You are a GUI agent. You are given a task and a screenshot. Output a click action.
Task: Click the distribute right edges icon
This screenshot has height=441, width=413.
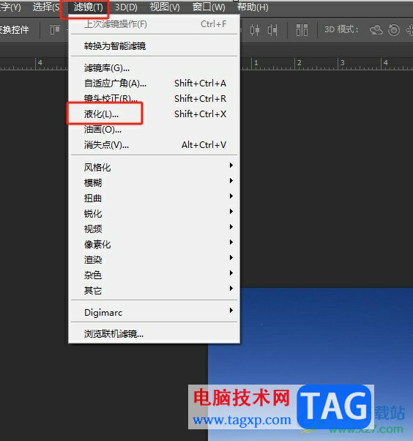272,30
